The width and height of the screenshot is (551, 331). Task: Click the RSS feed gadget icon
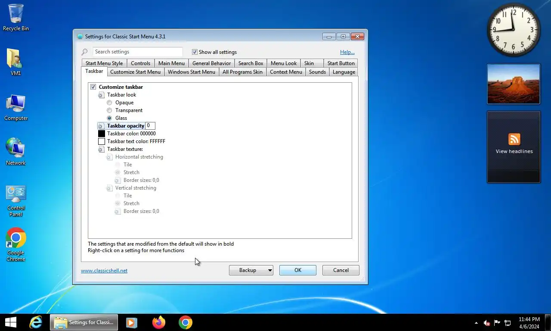tap(514, 139)
